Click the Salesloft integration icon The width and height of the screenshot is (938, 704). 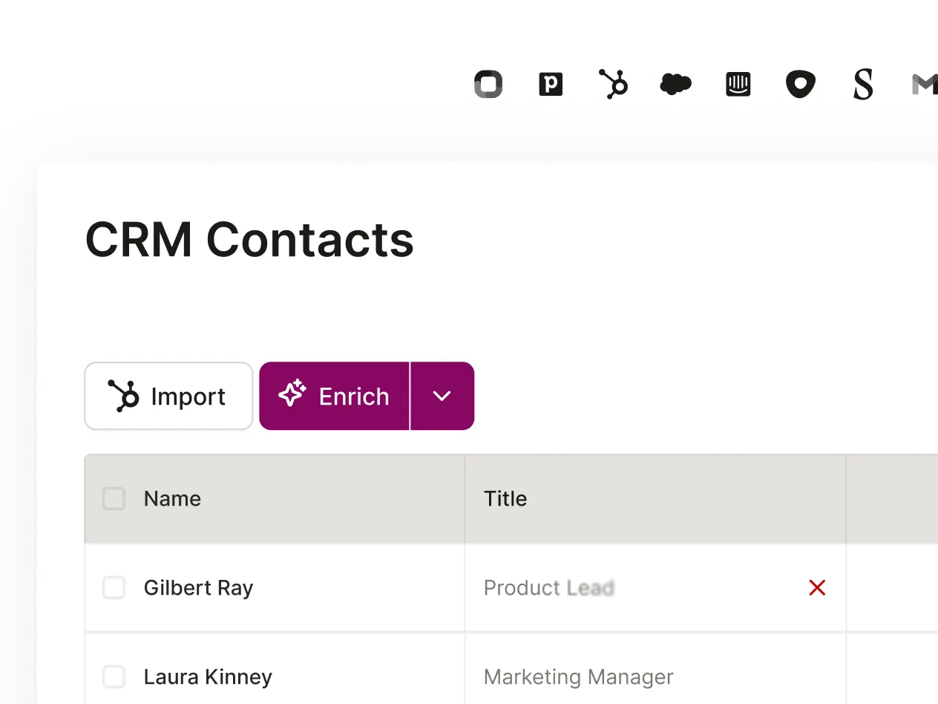click(862, 84)
